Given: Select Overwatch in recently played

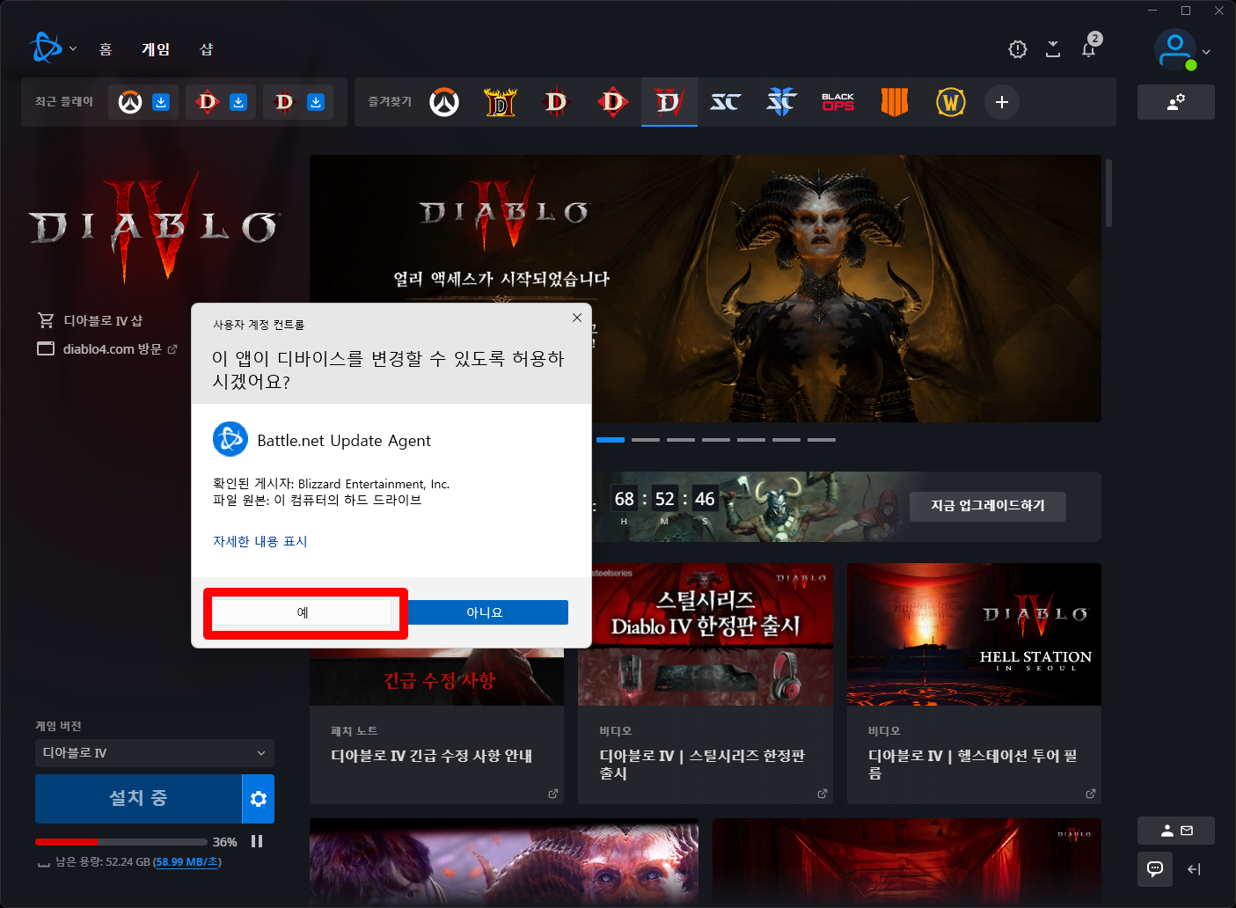Looking at the screenshot, I should click(130, 102).
